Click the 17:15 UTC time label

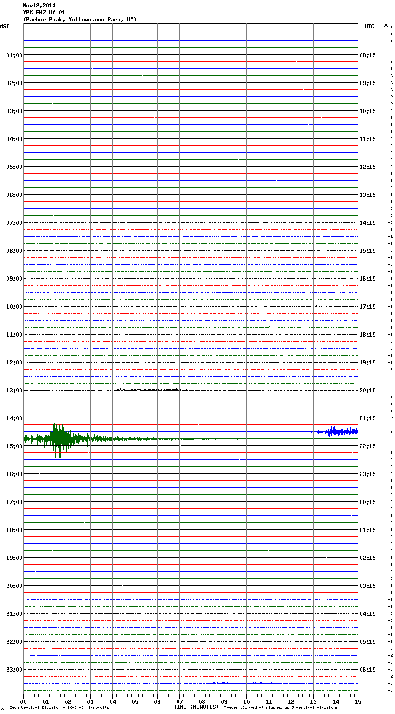tap(368, 307)
